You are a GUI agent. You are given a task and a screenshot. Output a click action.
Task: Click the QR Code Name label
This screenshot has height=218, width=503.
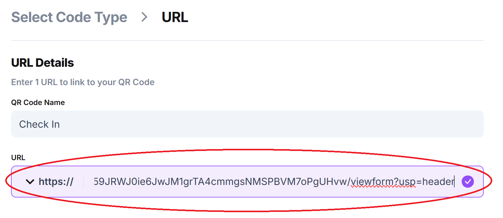[x=38, y=103]
